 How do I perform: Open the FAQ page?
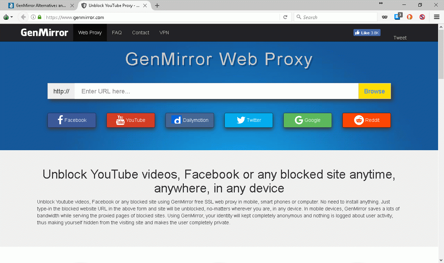[117, 33]
